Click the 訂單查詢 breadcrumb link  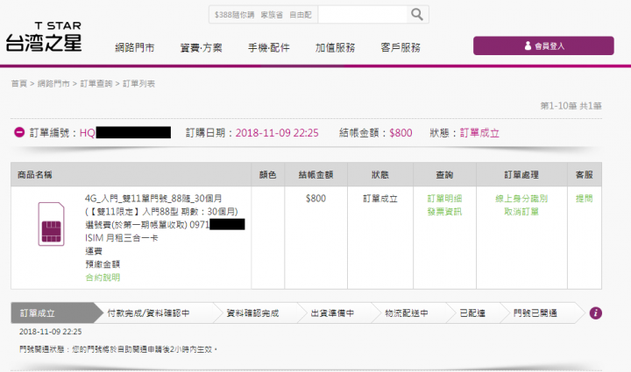(x=96, y=83)
